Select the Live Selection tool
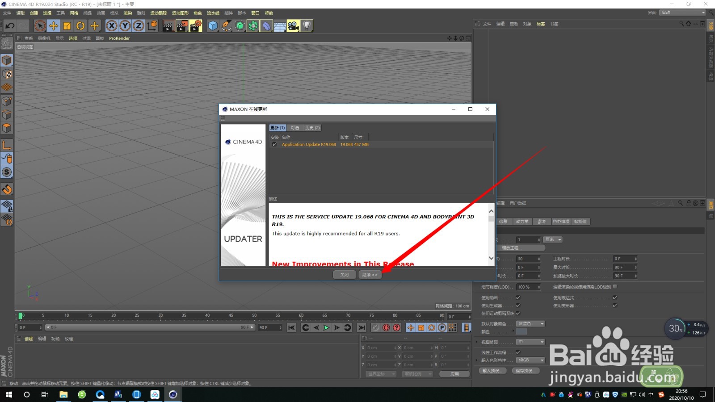This screenshot has width=715, height=402. pyautogui.click(x=40, y=26)
